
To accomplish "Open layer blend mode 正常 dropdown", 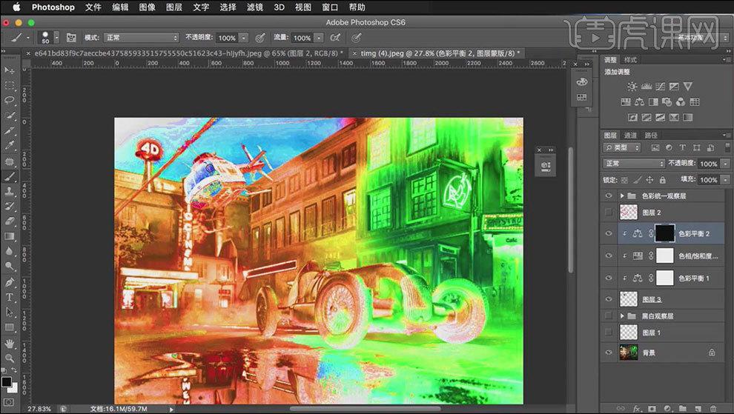I will click(x=634, y=163).
